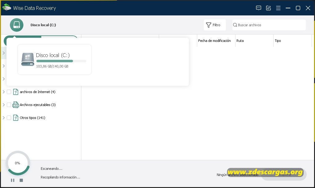Screen dimensions: 315x188
Task: Click the edit note icon in title bar
Action: point(268,8)
